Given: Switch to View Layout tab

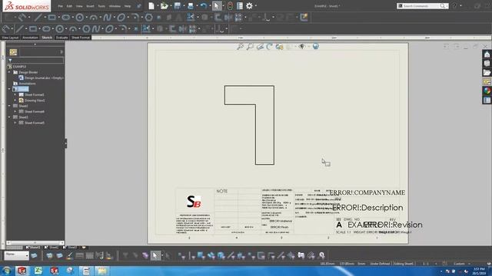Looking at the screenshot, I should pyautogui.click(x=10, y=38).
